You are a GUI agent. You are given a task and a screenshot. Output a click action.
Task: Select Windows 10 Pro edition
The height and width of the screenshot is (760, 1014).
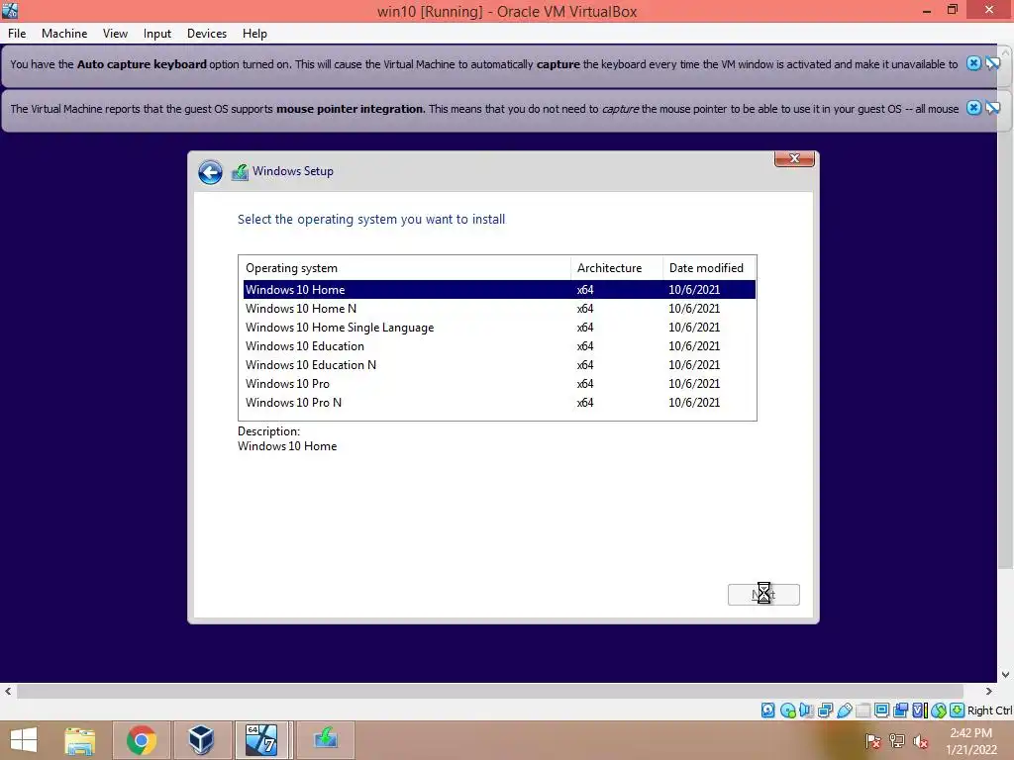(x=499, y=383)
